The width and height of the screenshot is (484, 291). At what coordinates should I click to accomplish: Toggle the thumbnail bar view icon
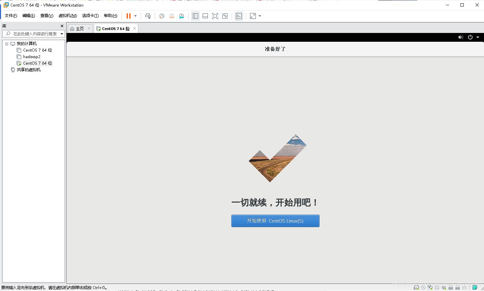tap(205, 16)
